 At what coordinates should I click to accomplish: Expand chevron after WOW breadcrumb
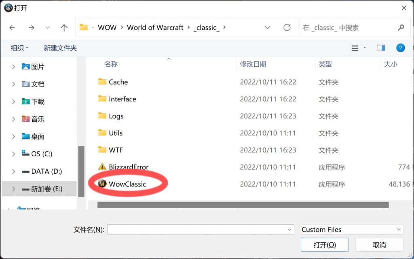(x=122, y=27)
